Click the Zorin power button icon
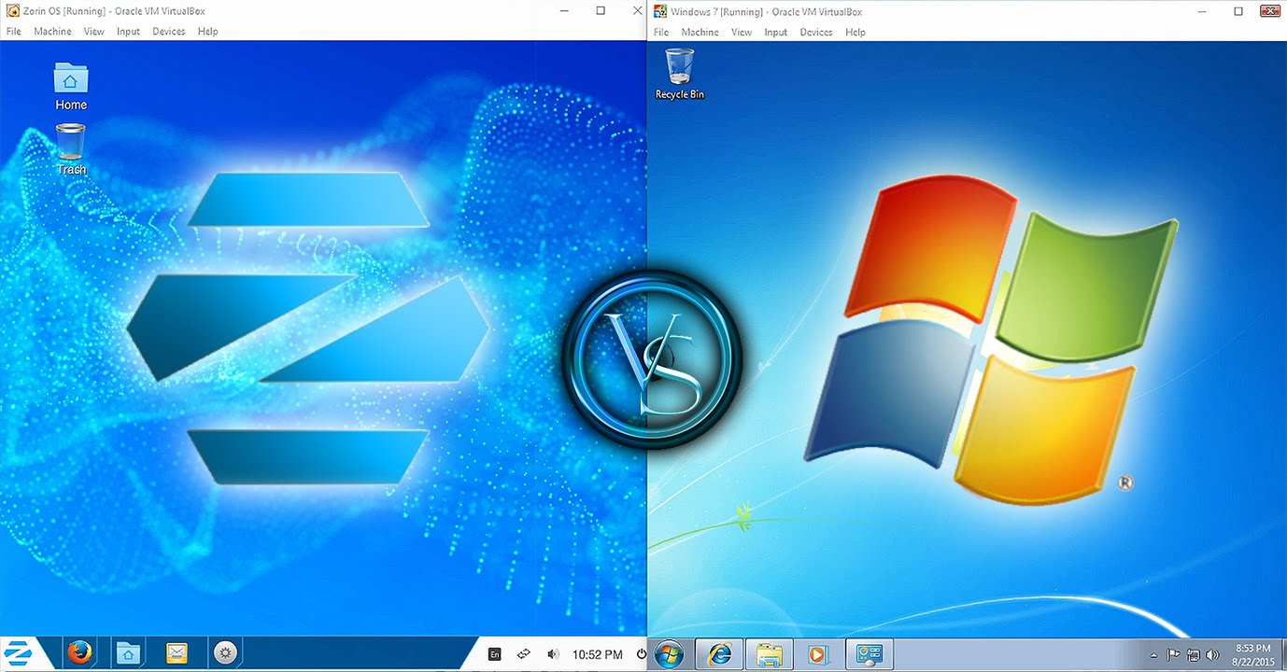The height and width of the screenshot is (672, 1287). click(641, 654)
